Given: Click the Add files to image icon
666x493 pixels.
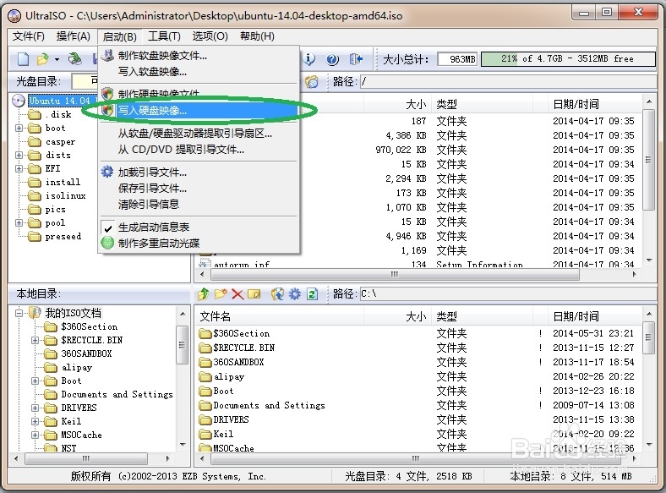Looking at the screenshot, I should (x=277, y=293).
